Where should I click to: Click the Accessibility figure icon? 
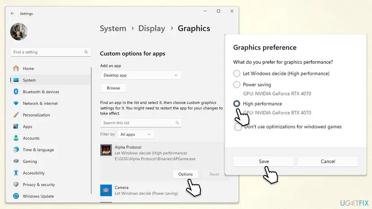(x=16, y=173)
